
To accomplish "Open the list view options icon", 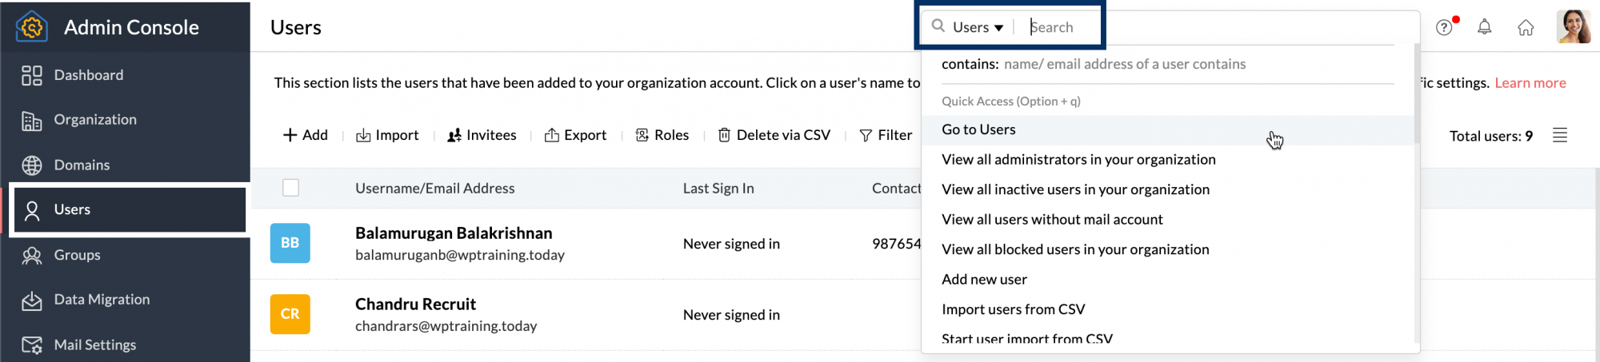I will (x=1559, y=135).
